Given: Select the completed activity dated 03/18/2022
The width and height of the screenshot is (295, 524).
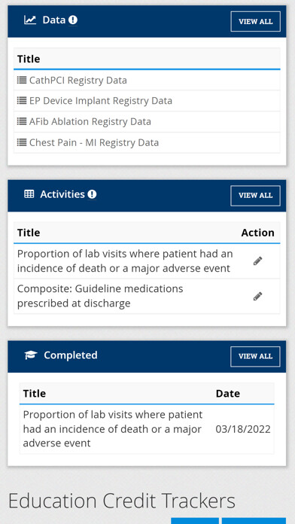Looking at the screenshot, I should [147, 428].
